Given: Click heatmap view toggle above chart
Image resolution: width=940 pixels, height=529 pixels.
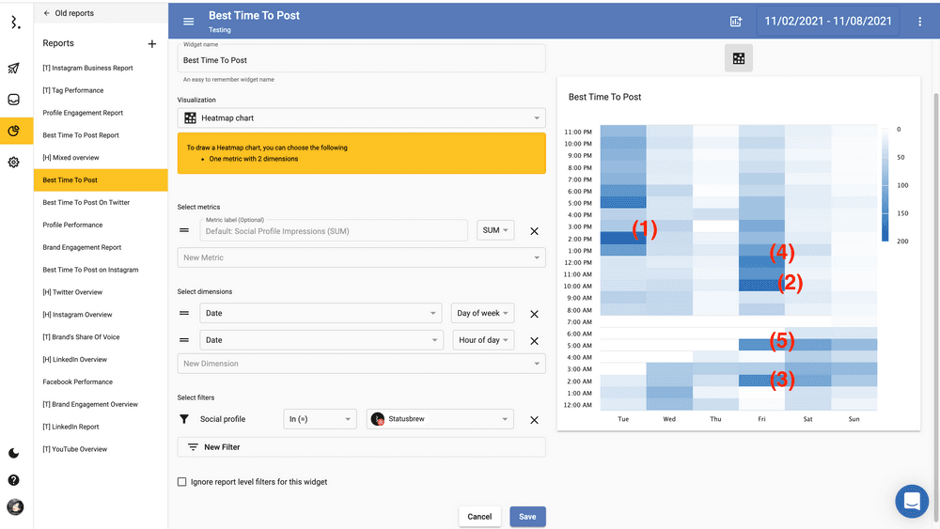Looking at the screenshot, I should point(739,59).
